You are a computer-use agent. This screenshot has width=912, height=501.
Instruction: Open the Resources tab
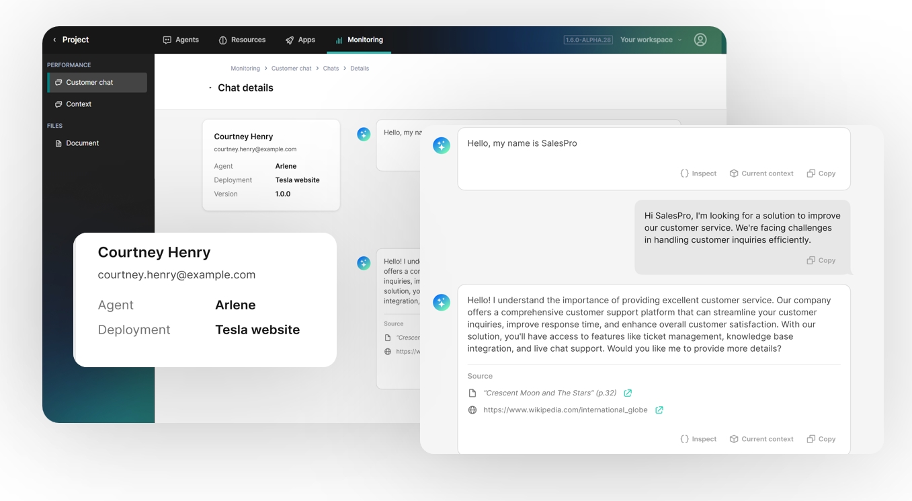242,40
